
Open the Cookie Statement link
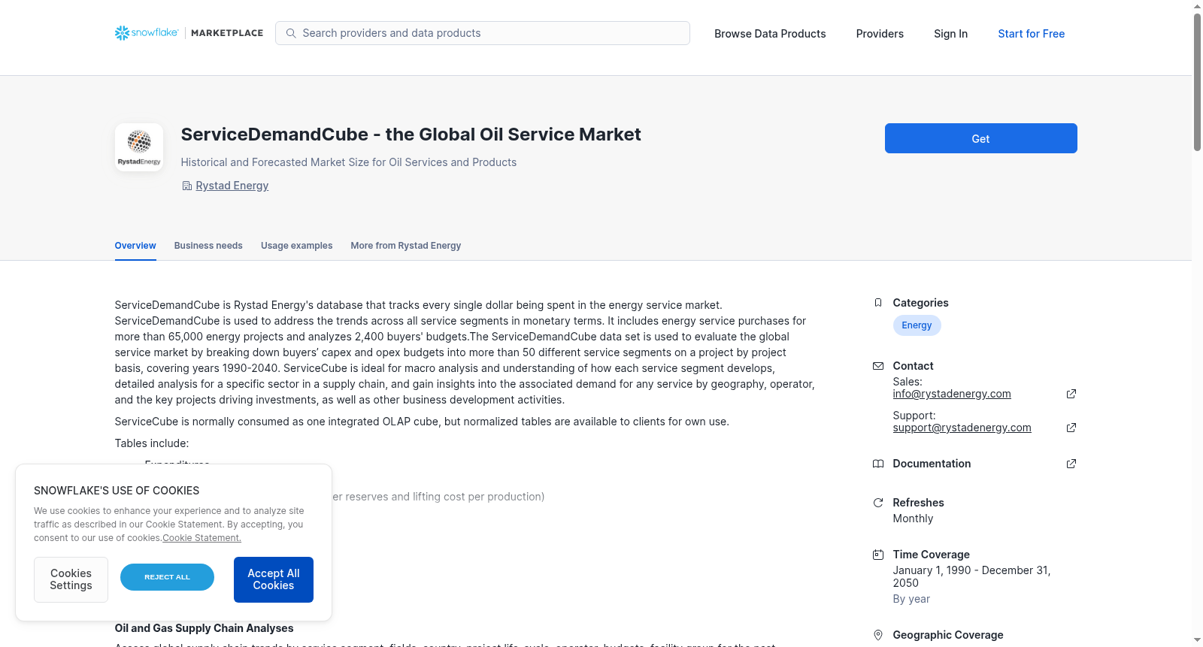pyautogui.click(x=202, y=538)
